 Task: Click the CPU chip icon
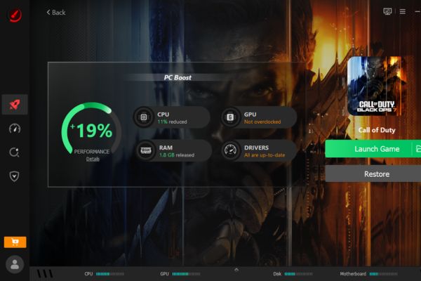coord(144,117)
